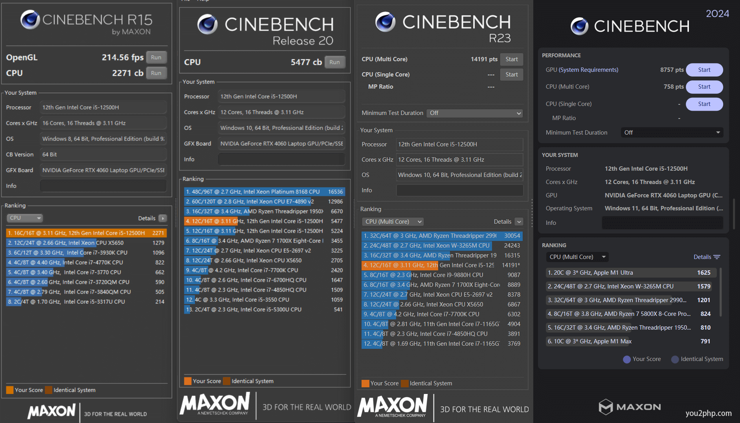This screenshot has width=740, height=423.
Task: Select the Core i5-3317U row in R15
Action: [x=86, y=302]
